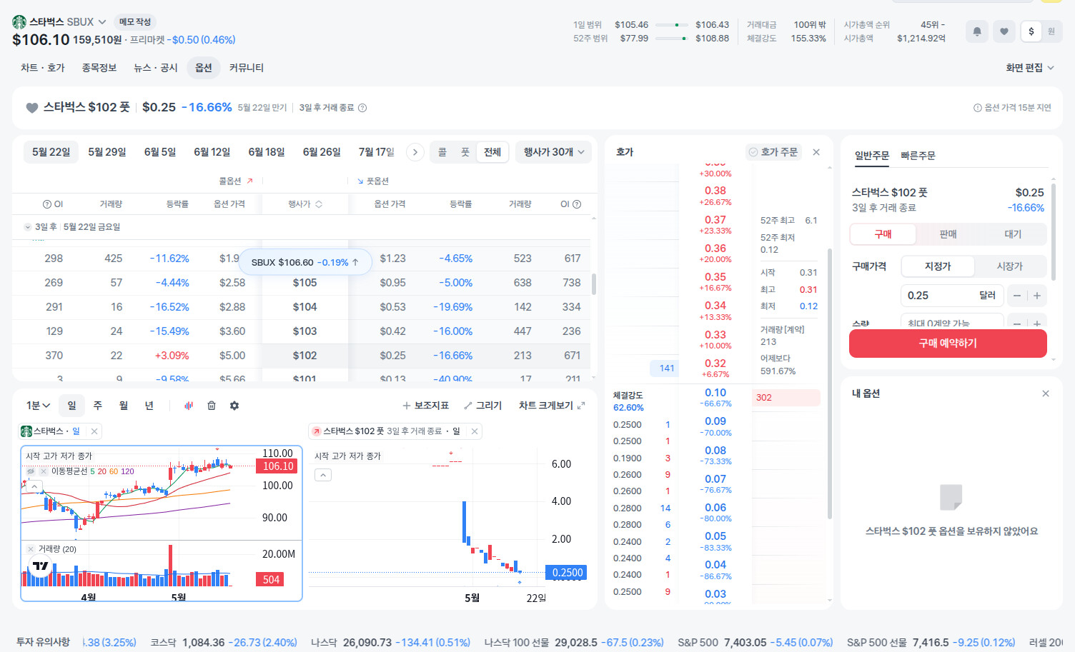Viewport: 1075px width, 652px height.
Task: Close the 호가 order book panel
Action: (x=816, y=152)
